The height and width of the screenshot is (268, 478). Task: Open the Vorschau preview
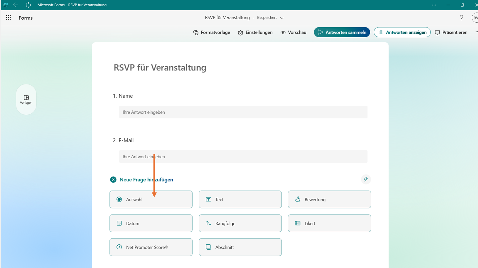293,32
